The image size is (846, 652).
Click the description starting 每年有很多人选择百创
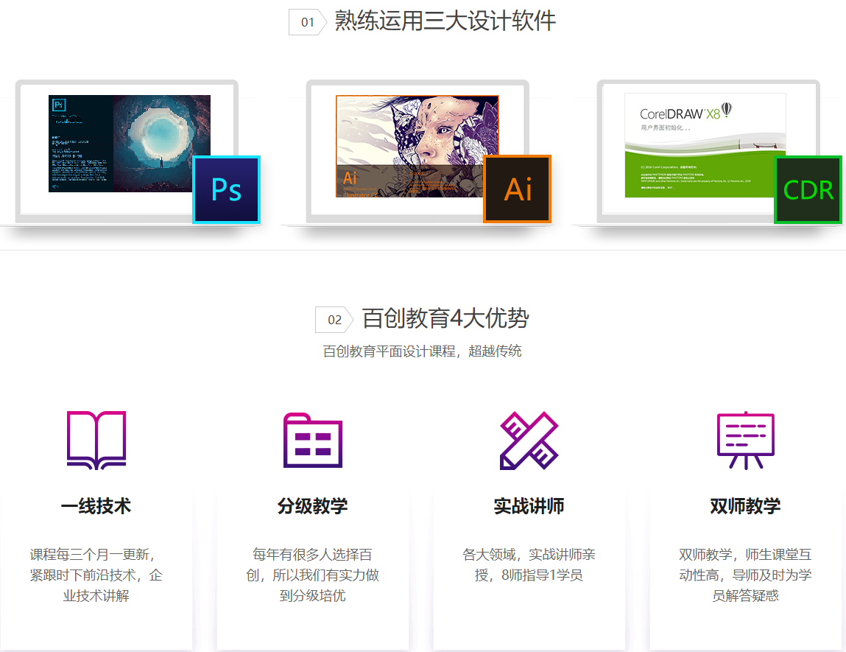[313, 575]
